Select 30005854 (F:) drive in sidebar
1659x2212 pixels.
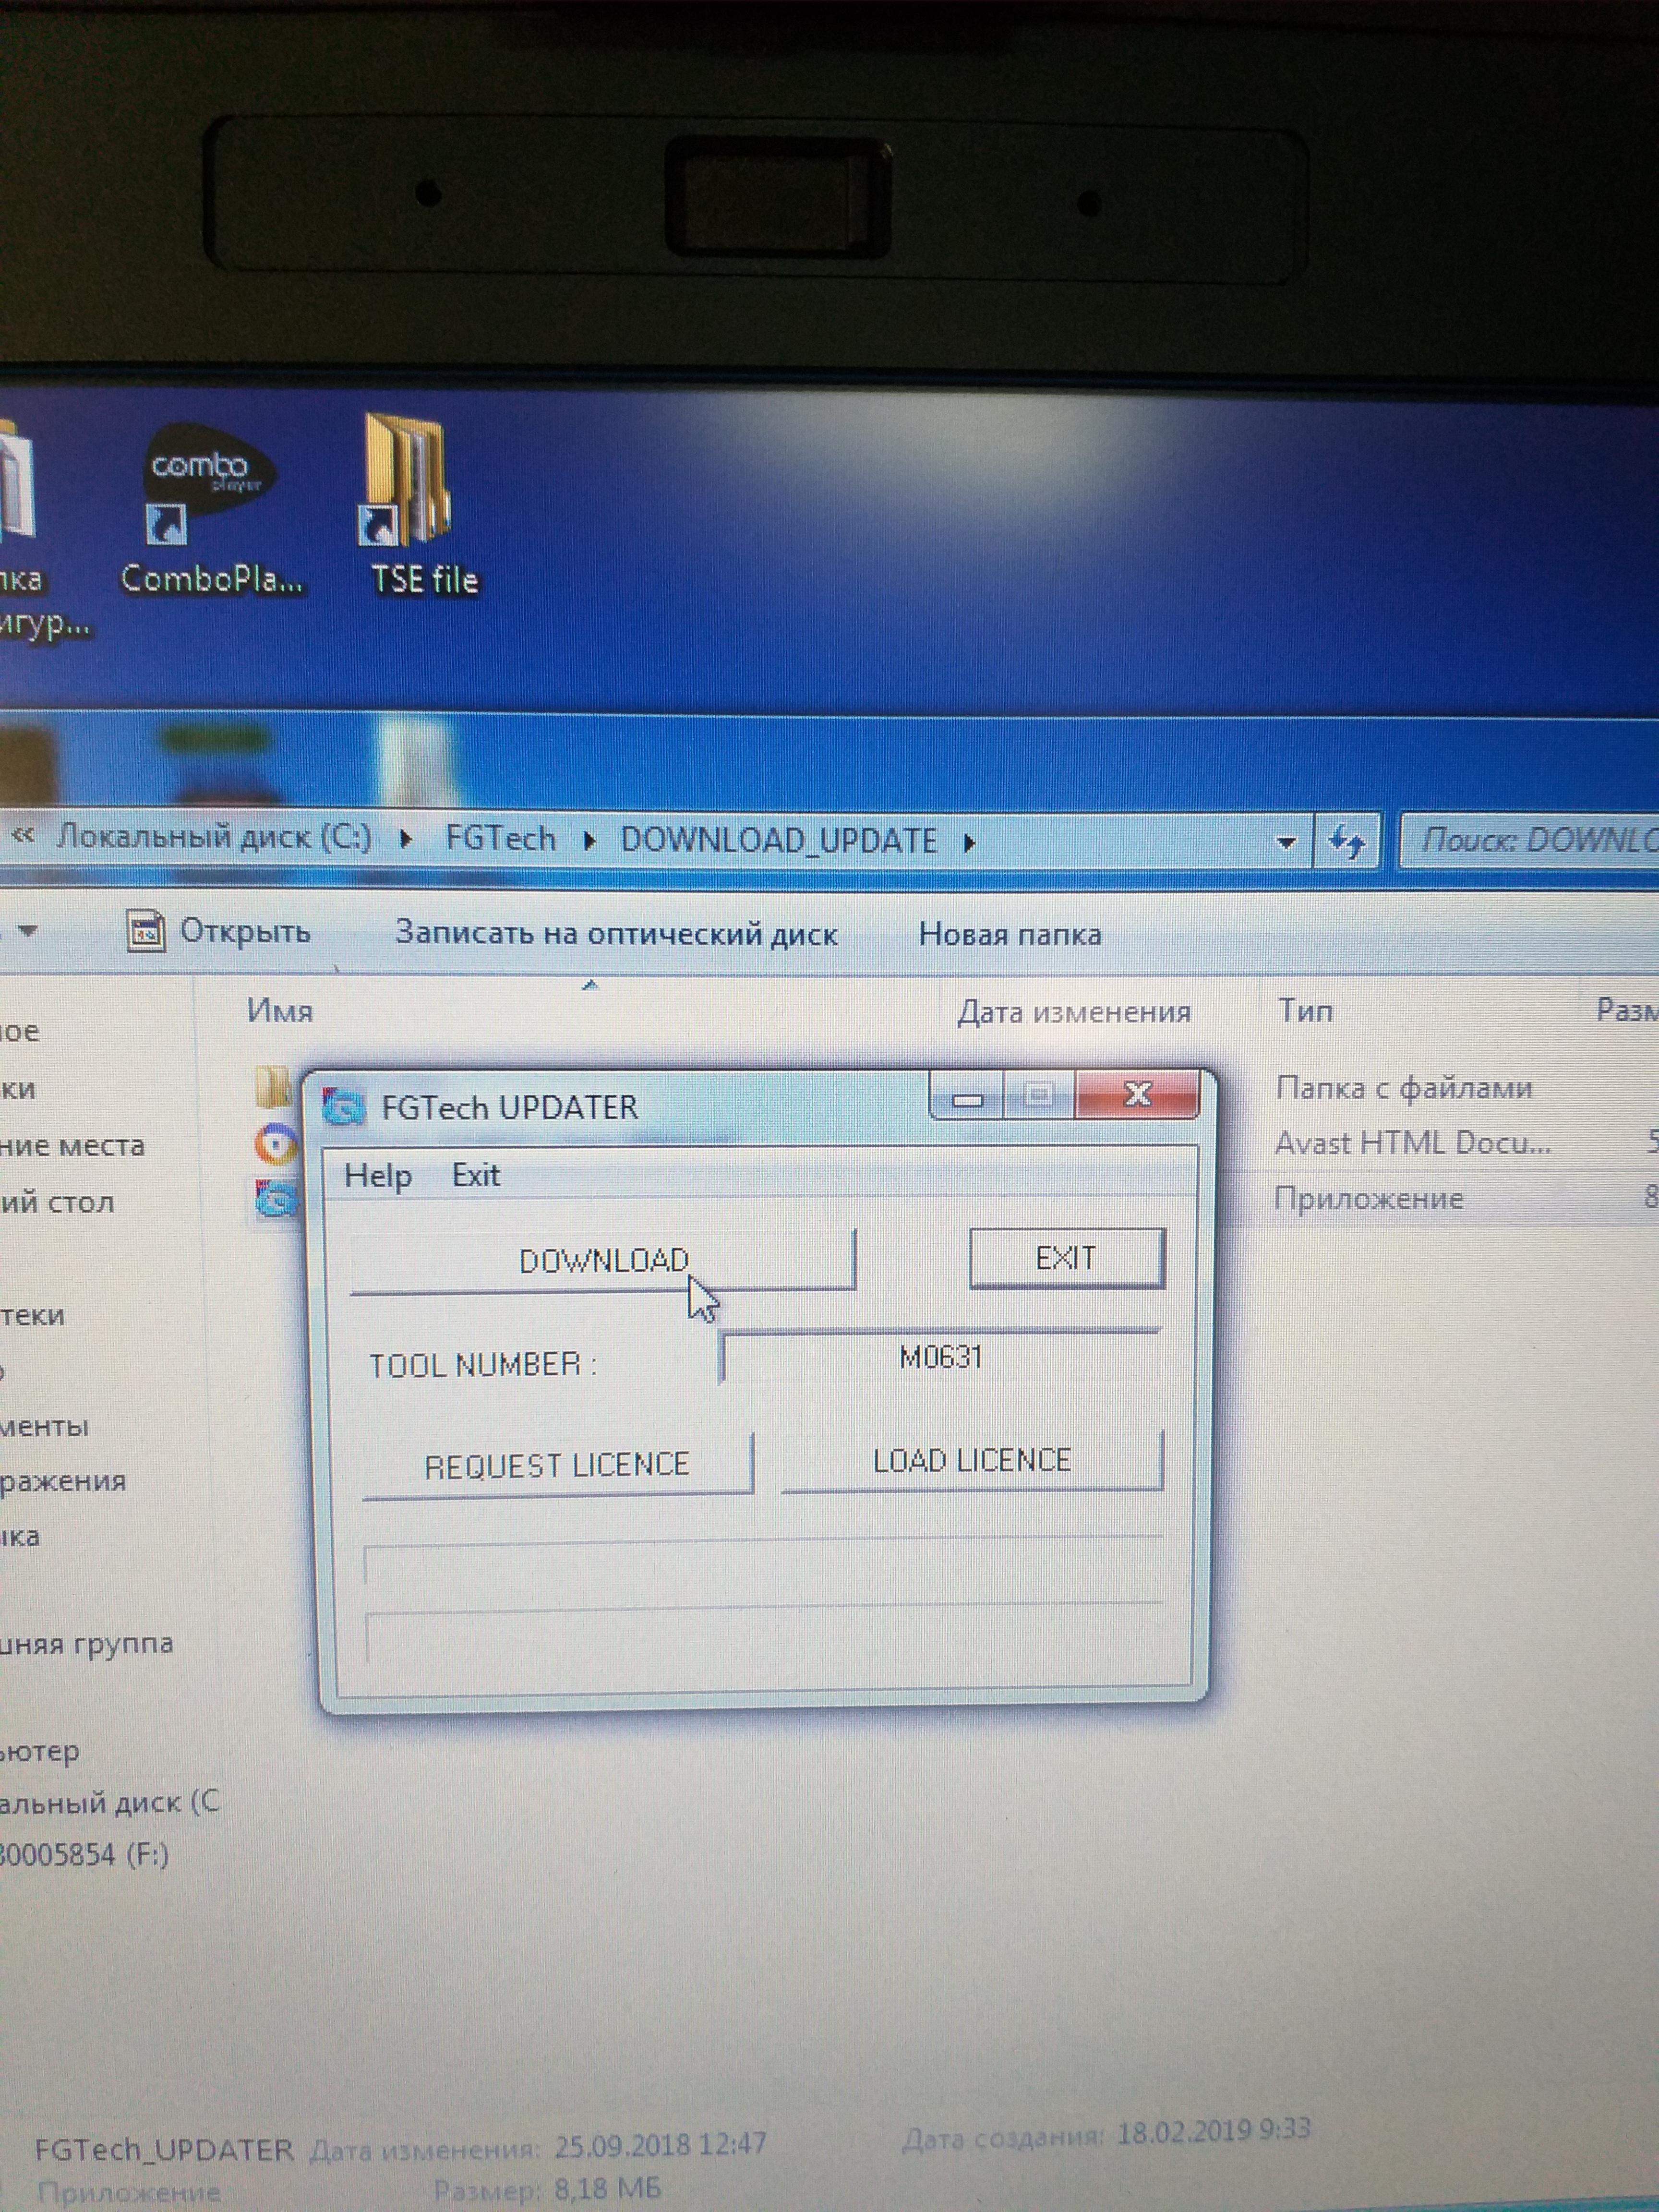pyautogui.click(x=84, y=1855)
